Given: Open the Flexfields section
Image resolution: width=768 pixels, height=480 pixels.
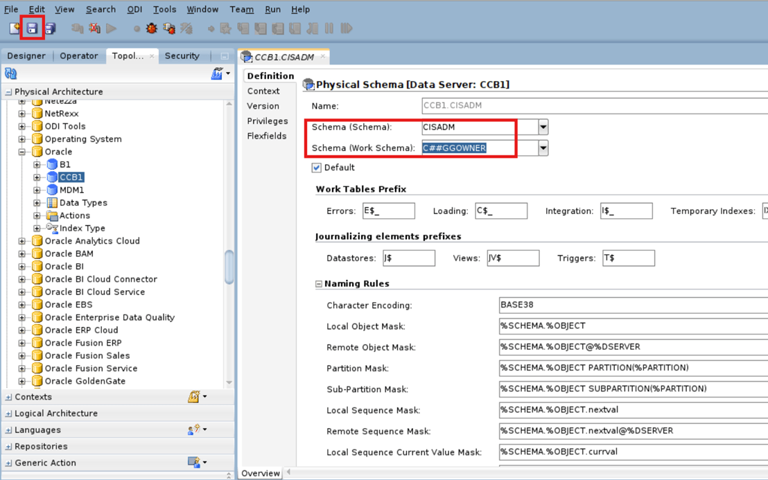Looking at the screenshot, I should pos(266,136).
